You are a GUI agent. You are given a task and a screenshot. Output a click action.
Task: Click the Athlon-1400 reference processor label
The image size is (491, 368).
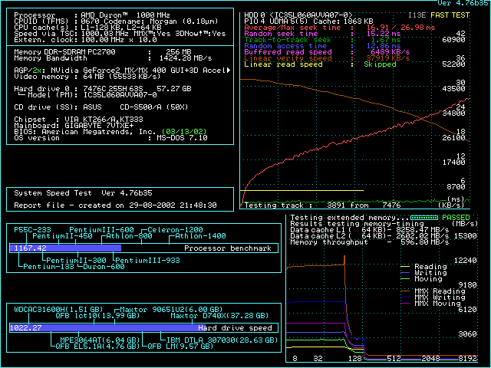click(x=201, y=236)
